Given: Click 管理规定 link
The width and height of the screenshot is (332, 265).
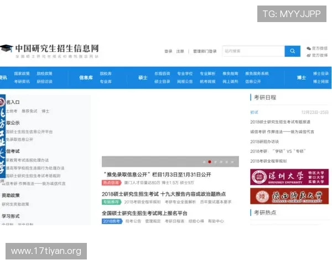Looking at the screenshot, I should point(153,221).
